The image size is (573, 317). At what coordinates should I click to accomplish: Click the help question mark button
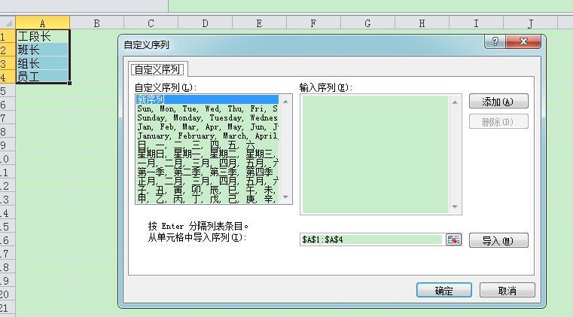[495, 41]
